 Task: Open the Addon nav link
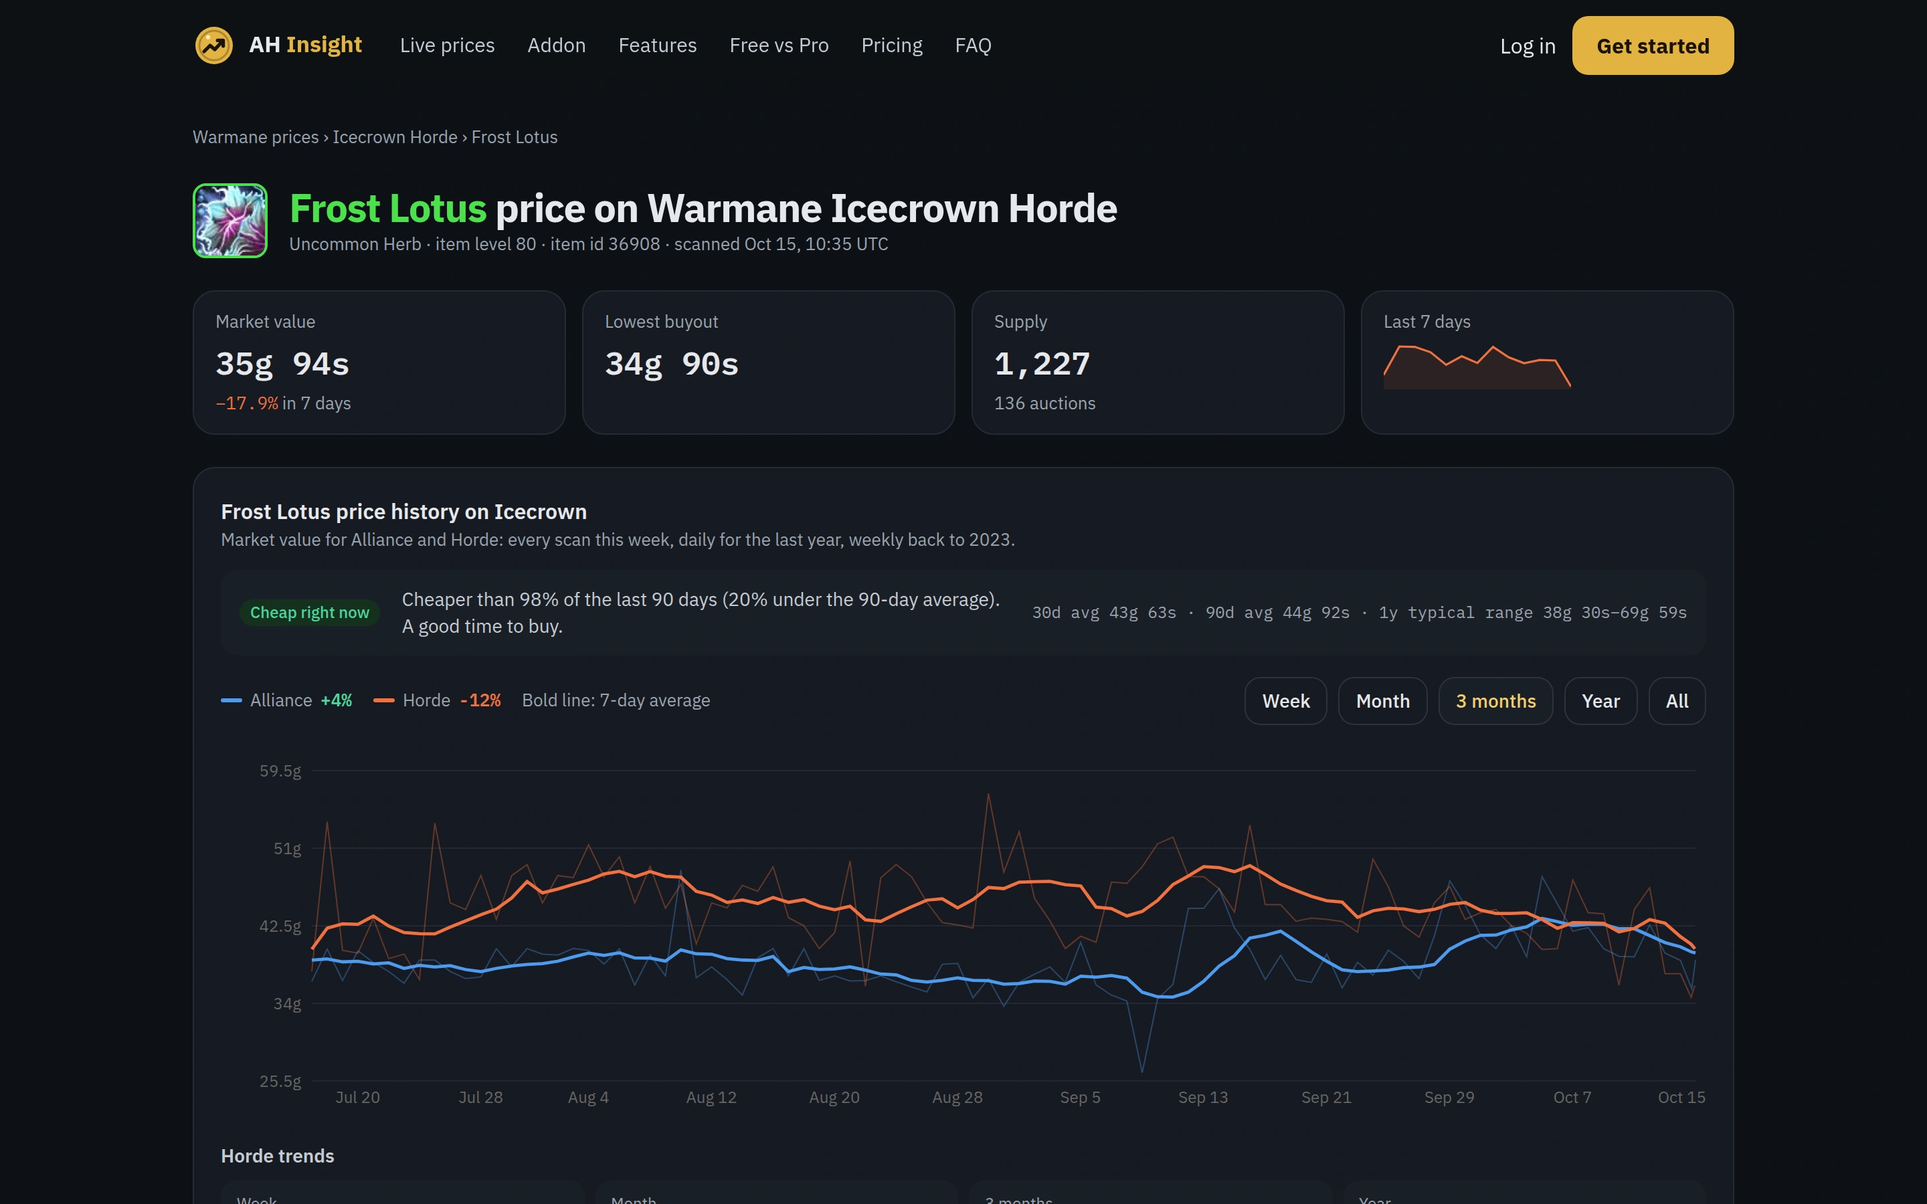[556, 45]
